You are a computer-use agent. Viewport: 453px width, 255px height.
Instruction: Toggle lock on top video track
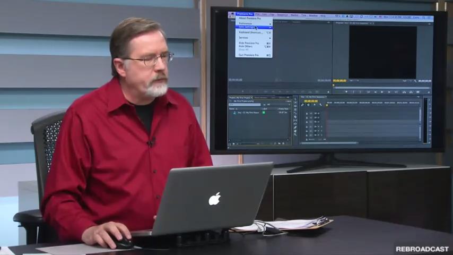pyautogui.click(x=307, y=114)
